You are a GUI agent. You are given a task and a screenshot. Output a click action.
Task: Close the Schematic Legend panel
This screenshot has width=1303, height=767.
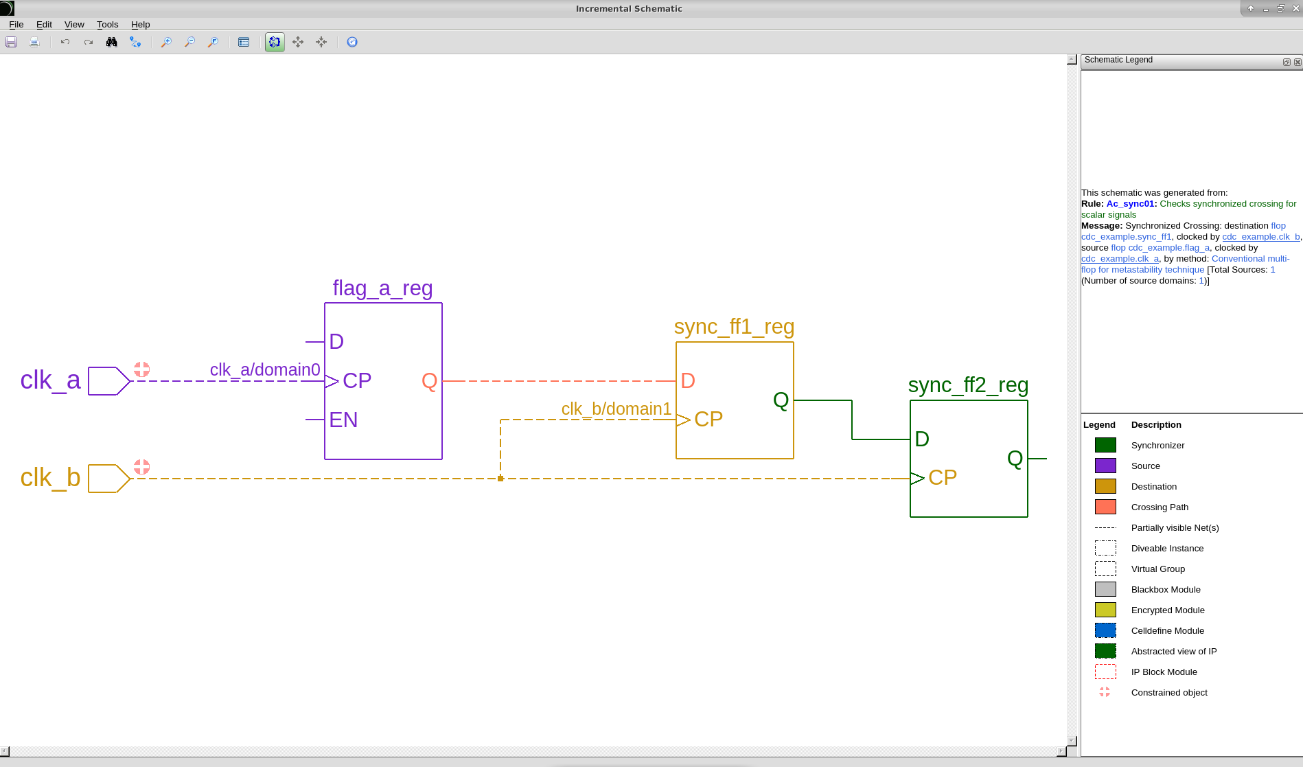[x=1298, y=62]
